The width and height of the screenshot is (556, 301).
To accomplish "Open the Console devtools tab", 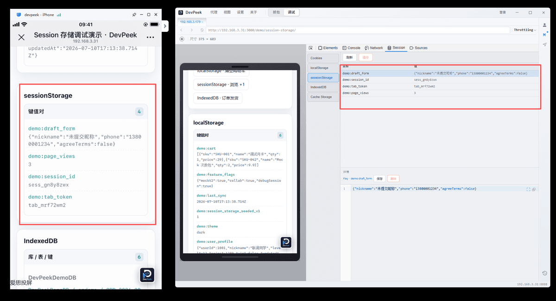I will point(351,48).
